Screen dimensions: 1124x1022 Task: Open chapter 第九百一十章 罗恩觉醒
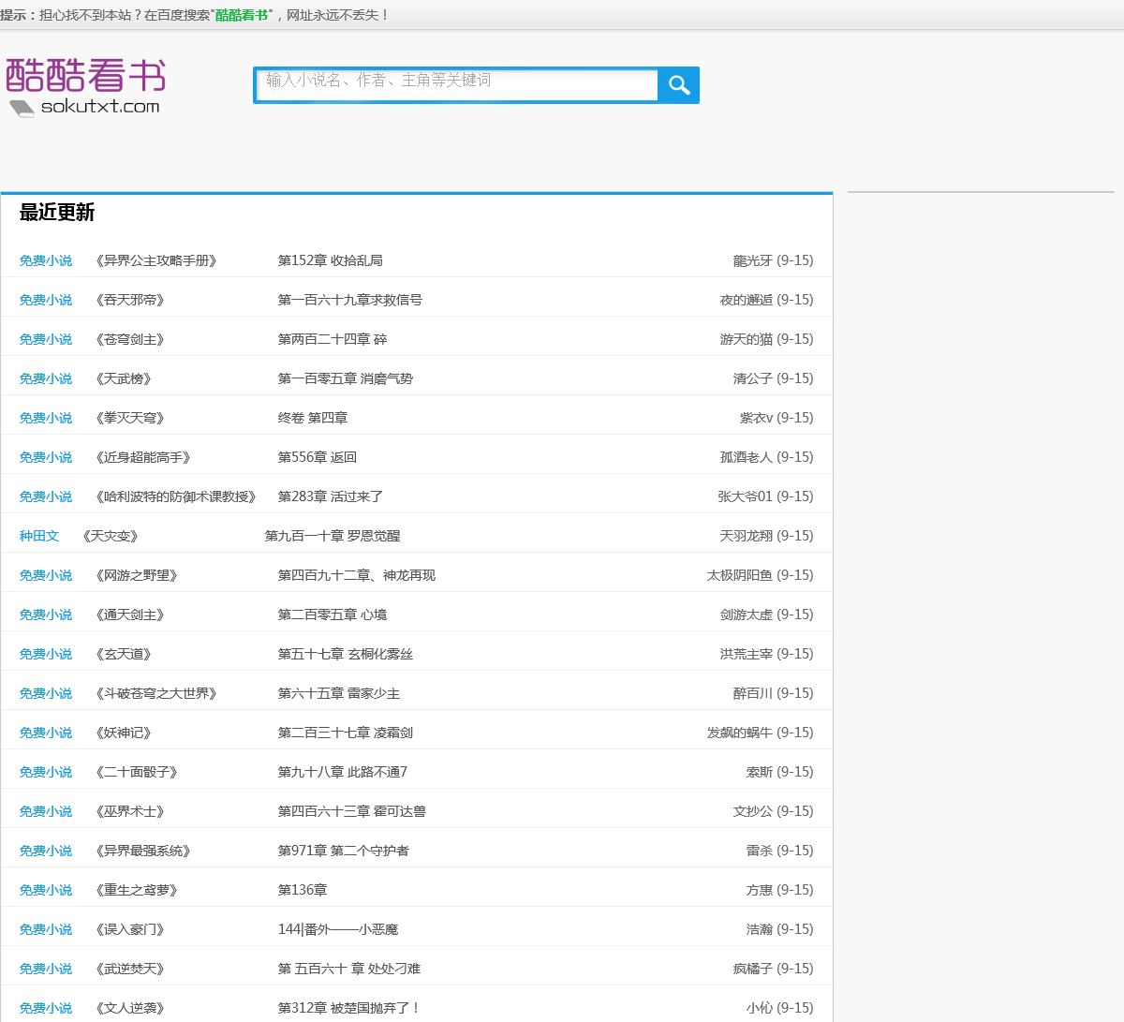tap(333, 536)
